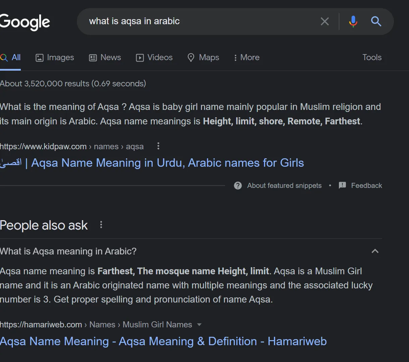Click the People also ask heading
Viewport: 409px width, 362px height.
[x=44, y=225]
